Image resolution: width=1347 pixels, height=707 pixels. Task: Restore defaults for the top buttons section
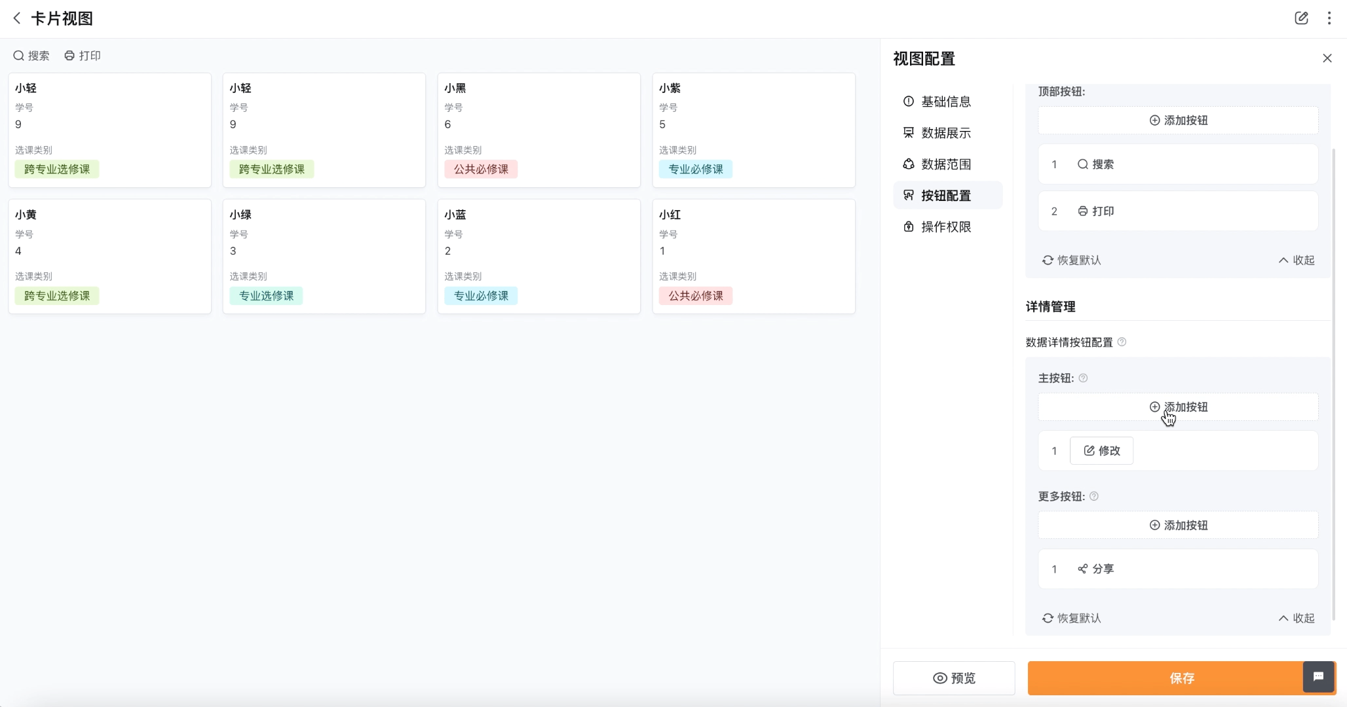coord(1071,260)
